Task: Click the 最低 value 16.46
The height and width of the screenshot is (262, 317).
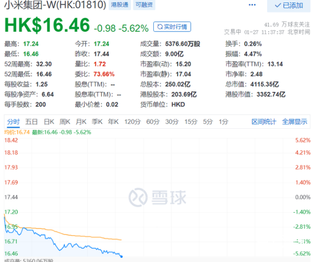Action: pyautogui.click(x=31, y=54)
